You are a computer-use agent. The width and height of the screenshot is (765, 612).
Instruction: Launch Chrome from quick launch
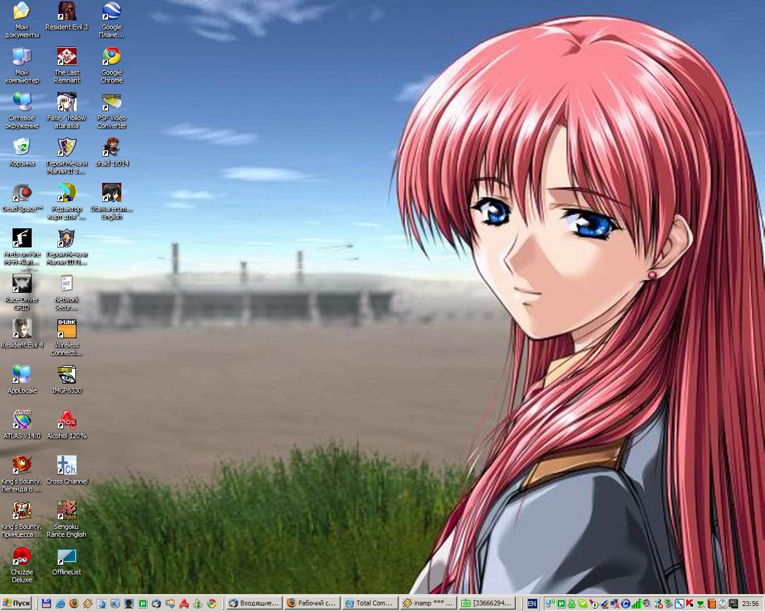coord(212,604)
